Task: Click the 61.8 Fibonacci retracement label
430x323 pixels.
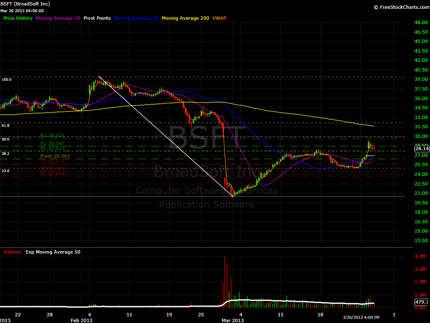Action: (5, 125)
